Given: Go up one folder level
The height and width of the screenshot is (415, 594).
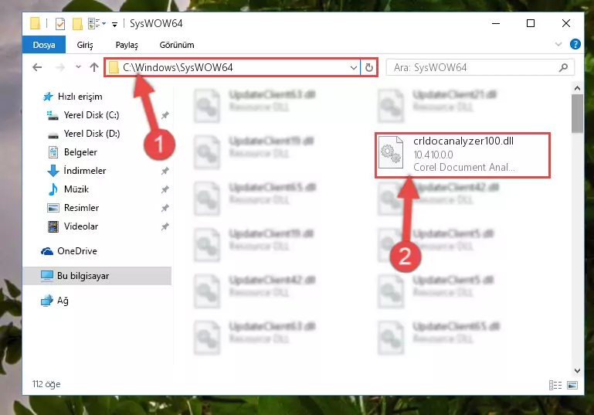Looking at the screenshot, I should click(94, 67).
